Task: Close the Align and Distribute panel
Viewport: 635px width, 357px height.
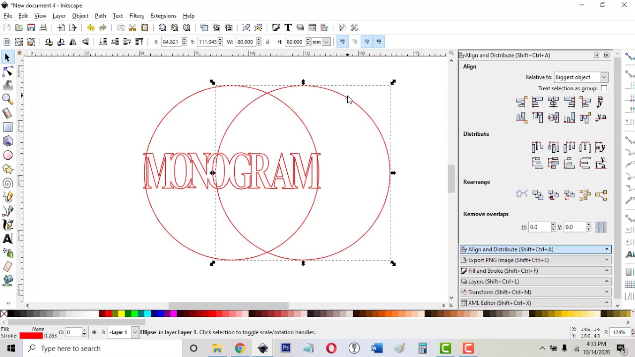Action: pyautogui.click(x=607, y=56)
